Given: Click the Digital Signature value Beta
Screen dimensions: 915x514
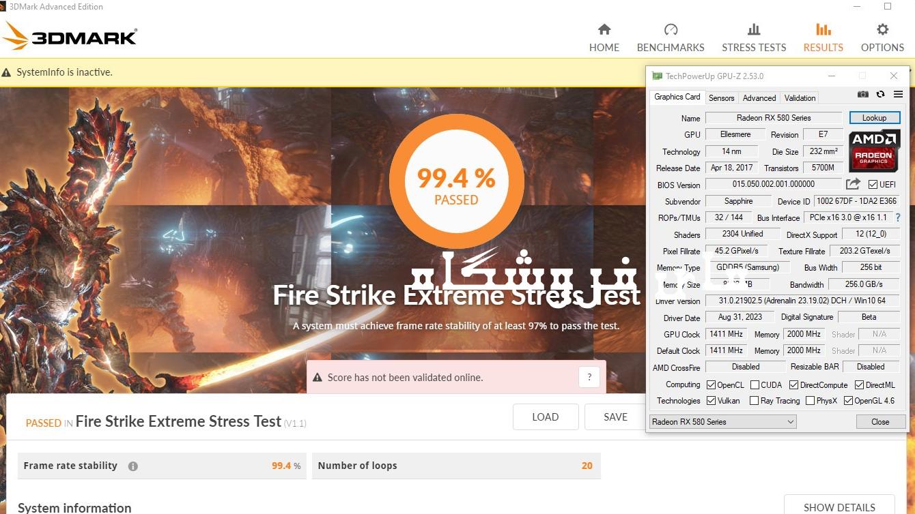Looking at the screenshot, I should [x=869, y=317].
